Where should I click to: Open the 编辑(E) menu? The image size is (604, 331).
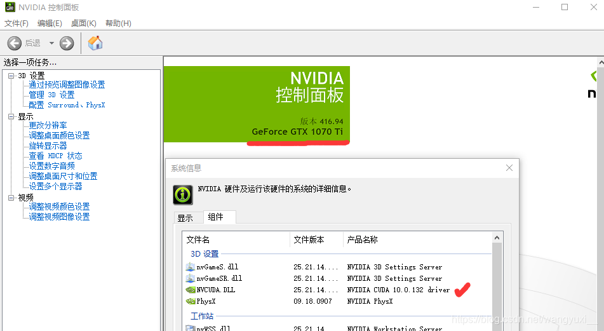pyautogui.click(x=50, y=24)
